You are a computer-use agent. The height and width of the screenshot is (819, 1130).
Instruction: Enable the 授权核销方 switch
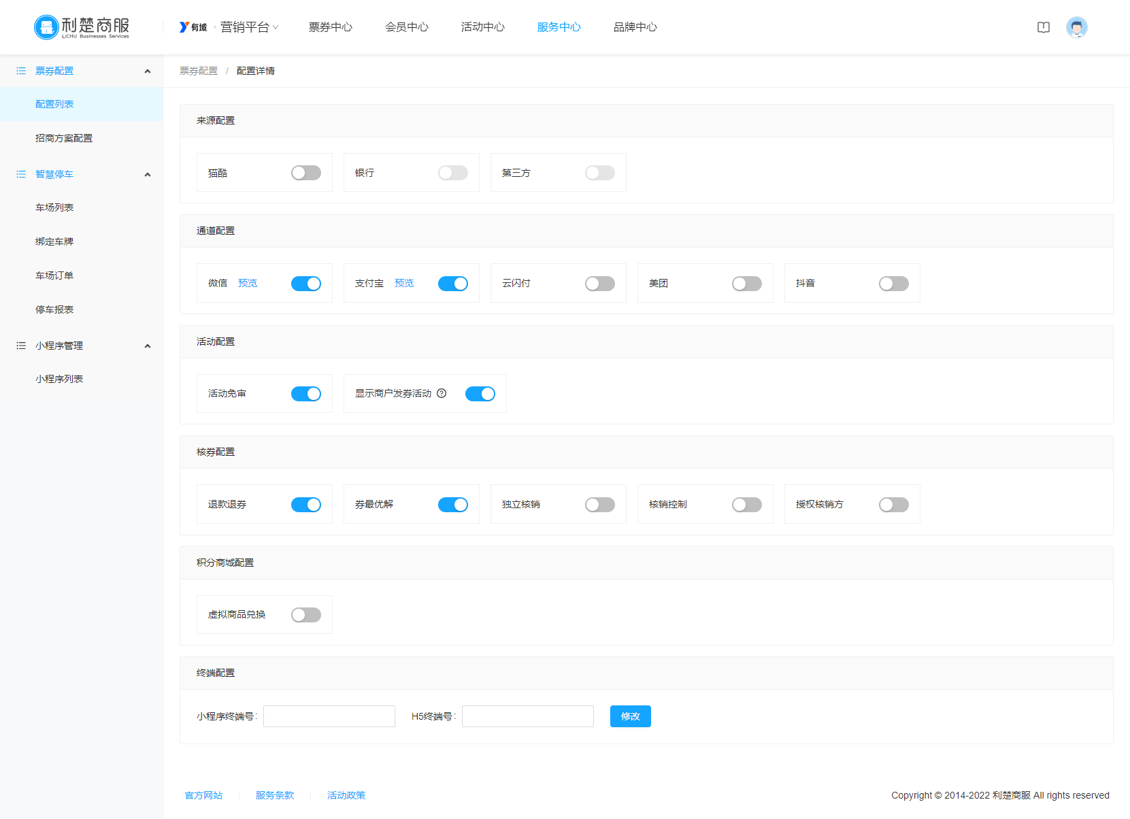pyautogui.click(x=894, y=505)
